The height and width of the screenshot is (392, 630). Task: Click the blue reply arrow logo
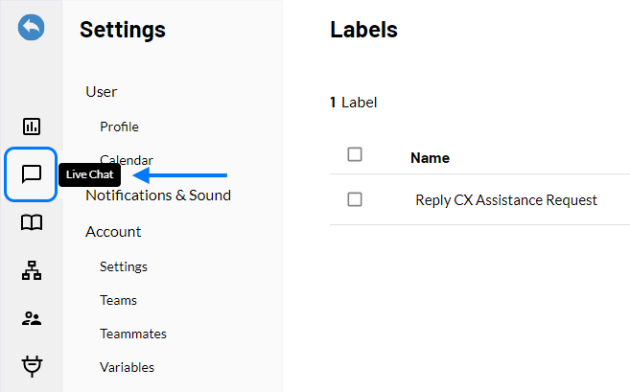(32, 27)
